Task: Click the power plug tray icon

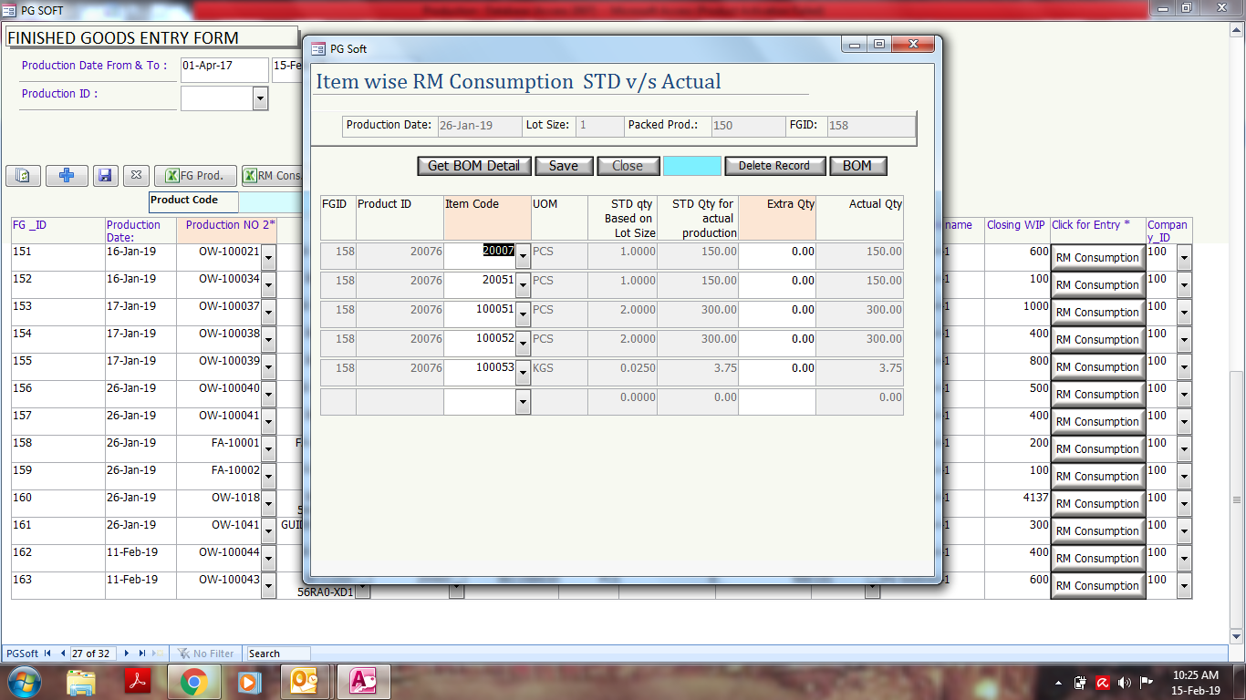Action: point(1081,682)
